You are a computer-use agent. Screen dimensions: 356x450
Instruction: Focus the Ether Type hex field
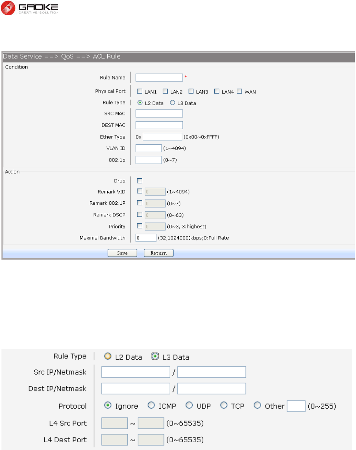pos(163,137)
